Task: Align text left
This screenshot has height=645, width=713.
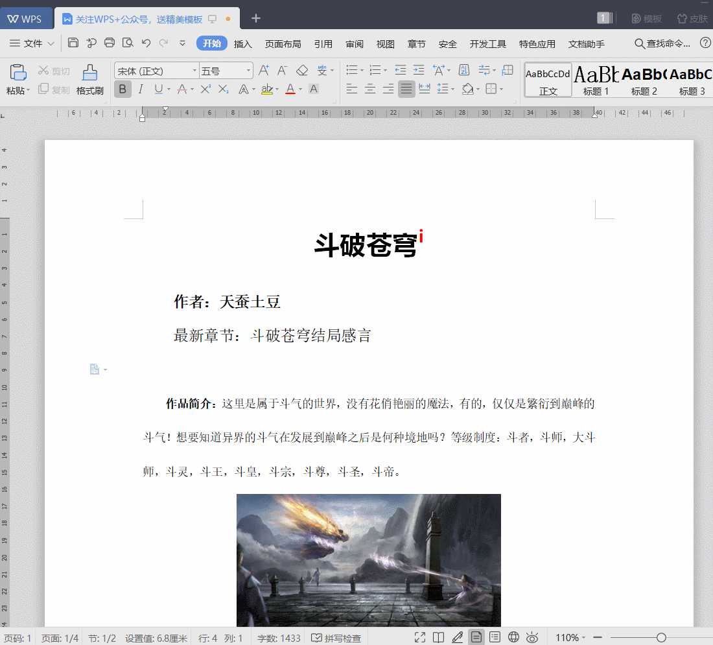Action: pyautogui.click(x=352, y=89)
